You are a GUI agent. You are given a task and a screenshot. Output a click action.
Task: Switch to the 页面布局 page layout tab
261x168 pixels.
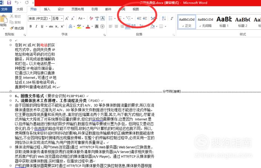pos(78,9)
